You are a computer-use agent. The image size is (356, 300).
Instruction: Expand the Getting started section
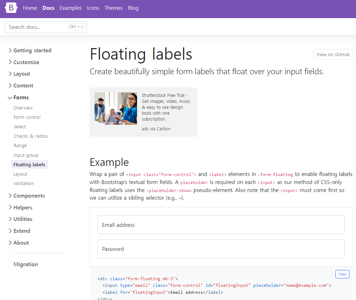coord(30,51)
